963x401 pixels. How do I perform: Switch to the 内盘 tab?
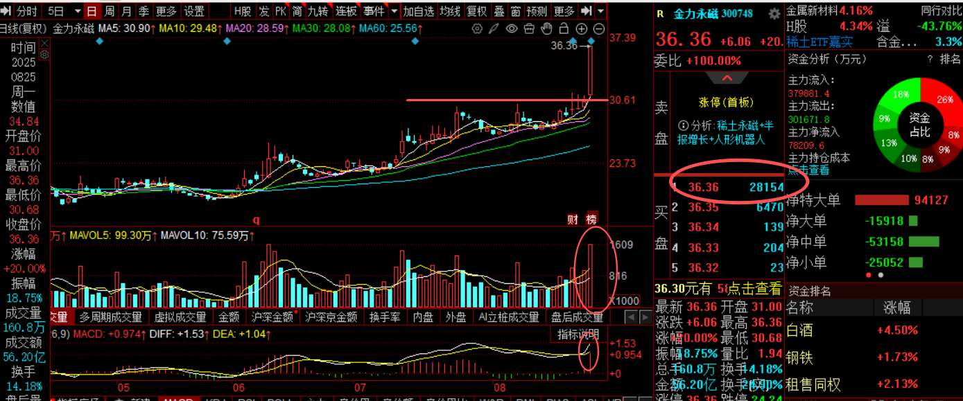pyautogui.click(x=423, y=317)
